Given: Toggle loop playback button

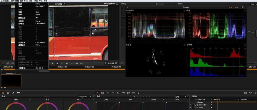Looking at the screenshot, I should tap(82, 63).
